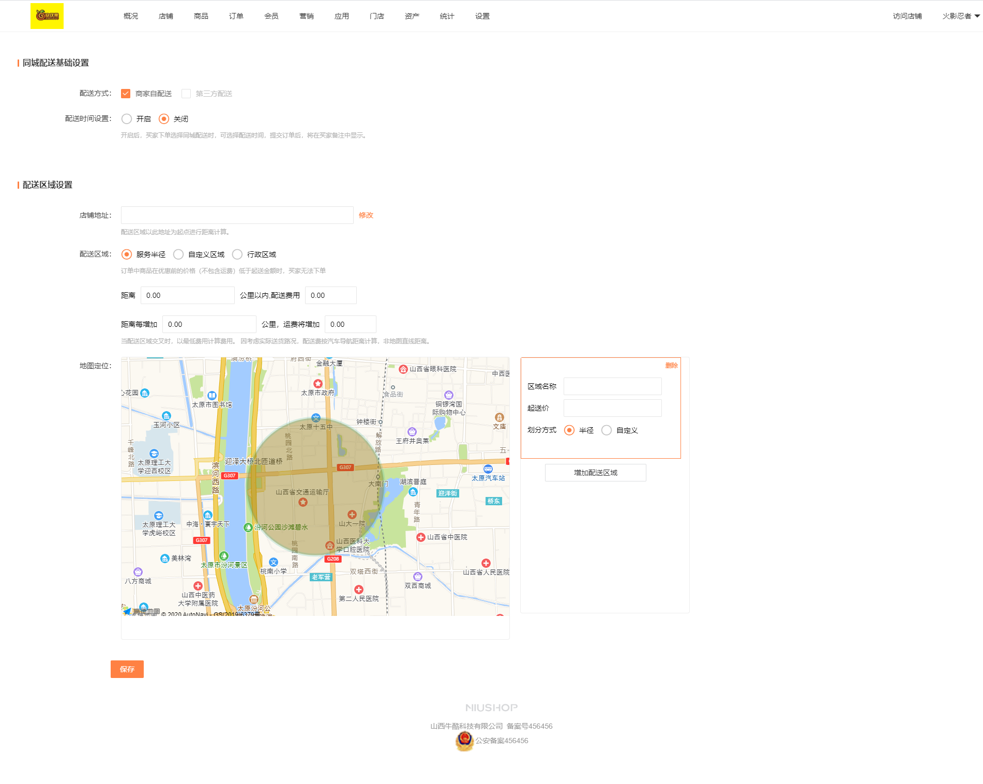Click the 铜锣湾国际购物中心 marker
This screenshot has width=983, height=784.
pyautogui.click(x=449, y=395)
